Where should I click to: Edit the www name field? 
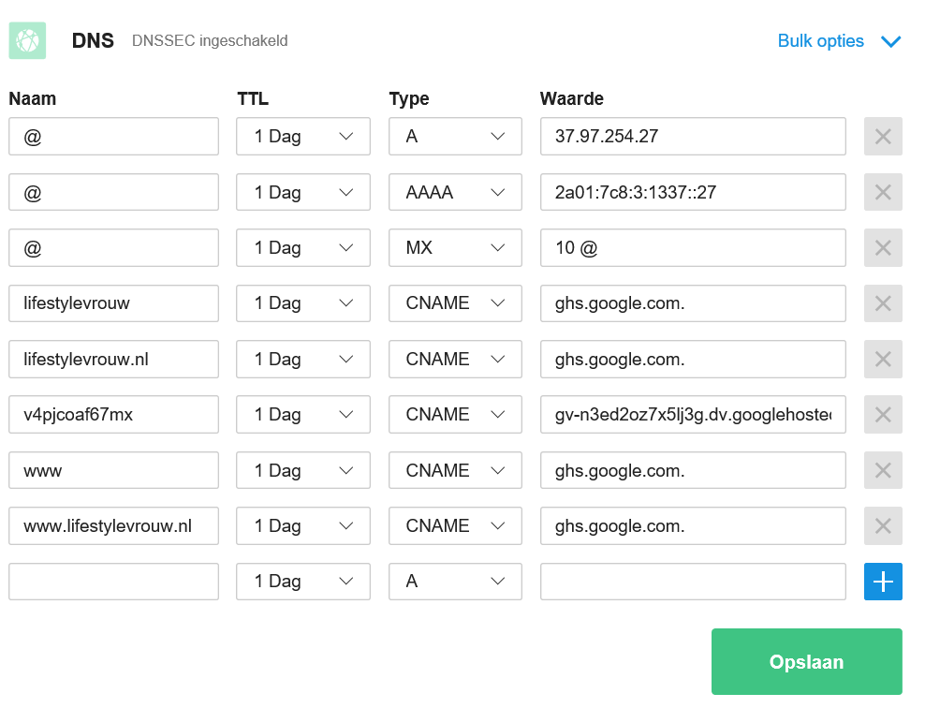[114, 470]
